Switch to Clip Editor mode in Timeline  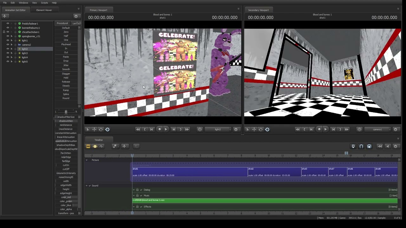88,146
